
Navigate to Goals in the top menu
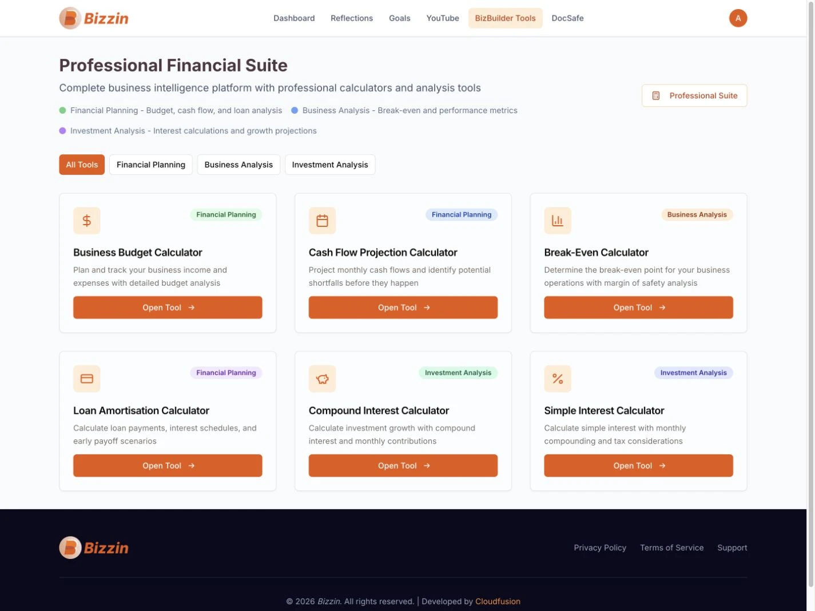click(400, 18)
